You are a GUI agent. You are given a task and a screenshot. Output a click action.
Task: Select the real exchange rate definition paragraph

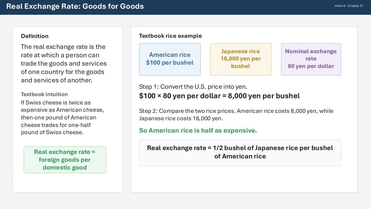pyautogui.click(x=64, y=63)
